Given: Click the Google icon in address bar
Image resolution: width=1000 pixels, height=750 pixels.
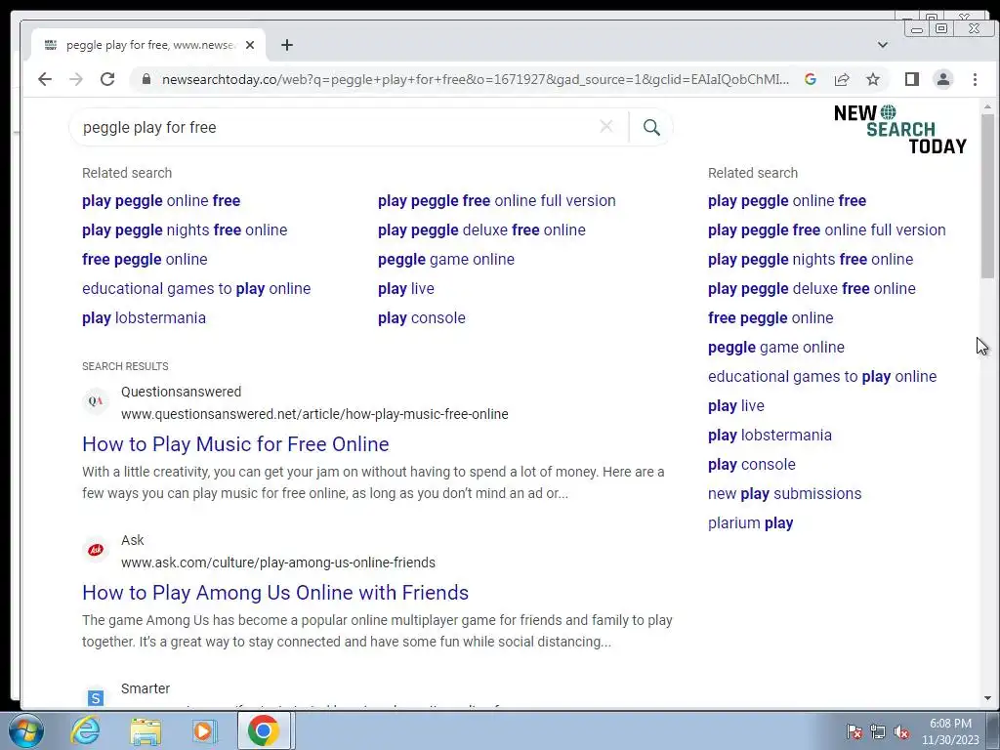Looking at the screenshot, I should tap(811, 79).
